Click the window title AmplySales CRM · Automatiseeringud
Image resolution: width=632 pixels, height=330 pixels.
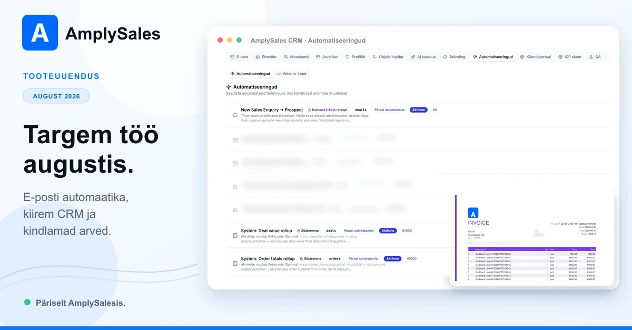(308, 41)
